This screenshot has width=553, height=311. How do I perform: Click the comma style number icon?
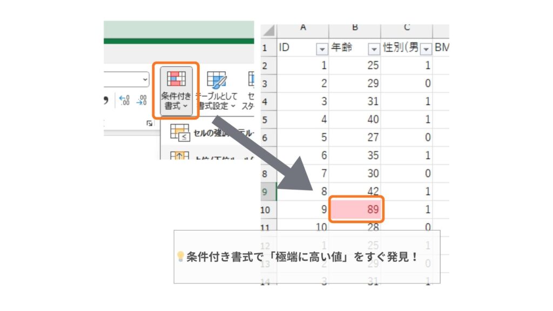tap(106, 100)
